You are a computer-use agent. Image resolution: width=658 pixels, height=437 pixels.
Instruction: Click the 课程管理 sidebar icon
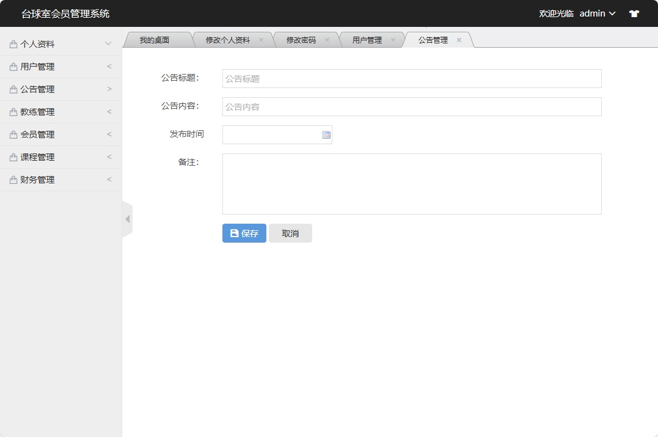(x=13, y=156)
